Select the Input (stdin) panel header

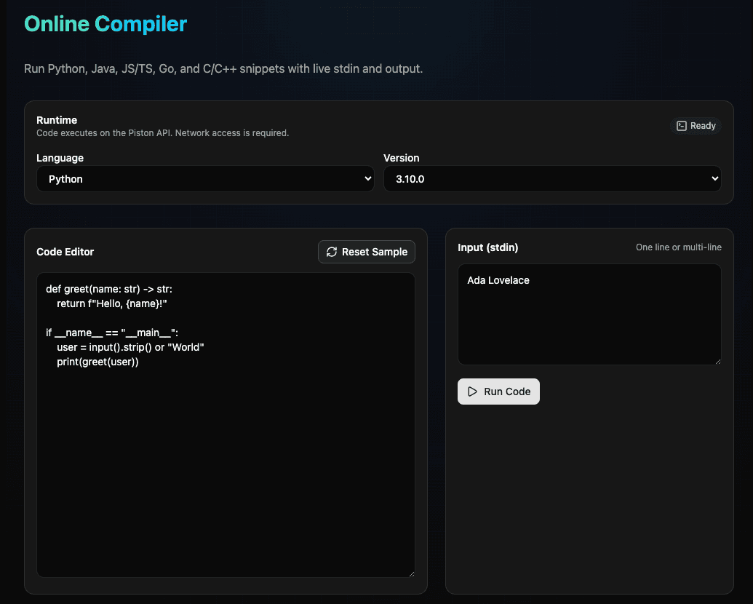[487, 247]
